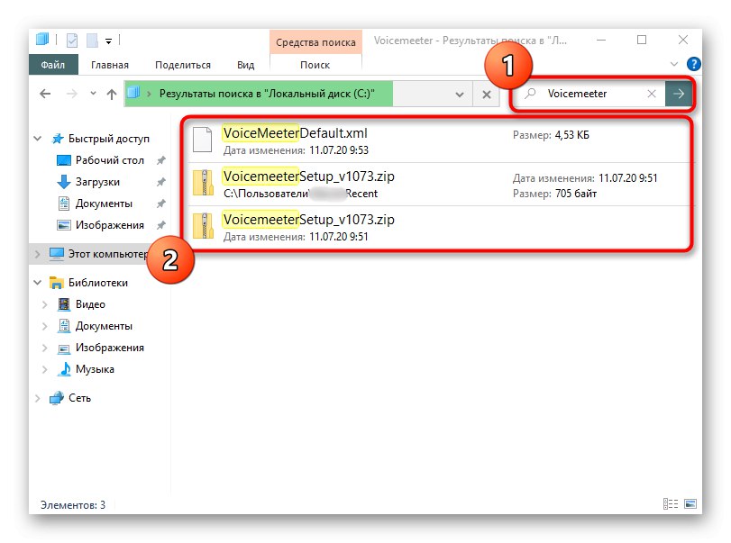This screenshot has height=543, width=731.
Task: Open Библиотеки in the navigation pane
Action: click(x=98, y=283)
